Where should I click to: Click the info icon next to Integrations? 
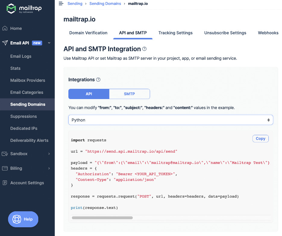click(98, 80)
